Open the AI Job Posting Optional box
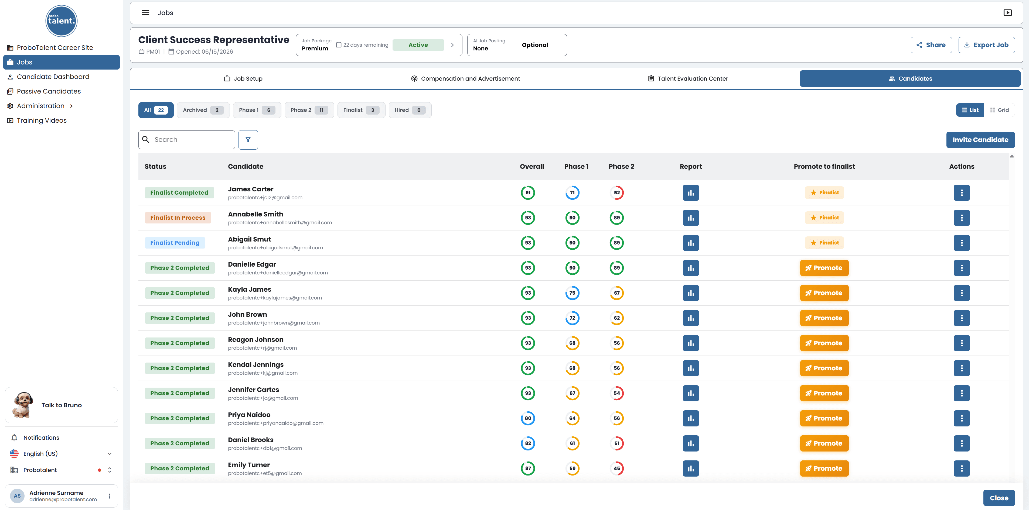The image size is (1029, 510). coord(517,45)
